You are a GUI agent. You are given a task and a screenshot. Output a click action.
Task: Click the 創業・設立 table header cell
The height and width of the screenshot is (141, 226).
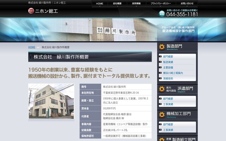[x=90, y=100]
